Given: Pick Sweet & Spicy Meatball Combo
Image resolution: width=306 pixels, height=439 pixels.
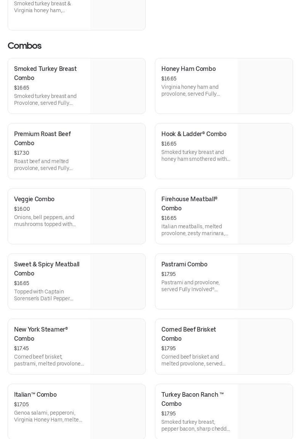Looking at the screenshot, I should click(x=46, y=269).
